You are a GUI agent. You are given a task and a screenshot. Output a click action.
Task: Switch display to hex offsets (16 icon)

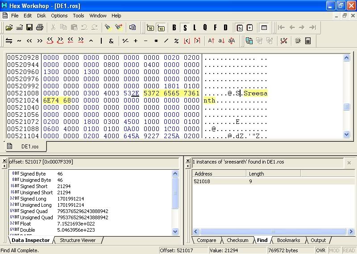click(x=150, y=28)
